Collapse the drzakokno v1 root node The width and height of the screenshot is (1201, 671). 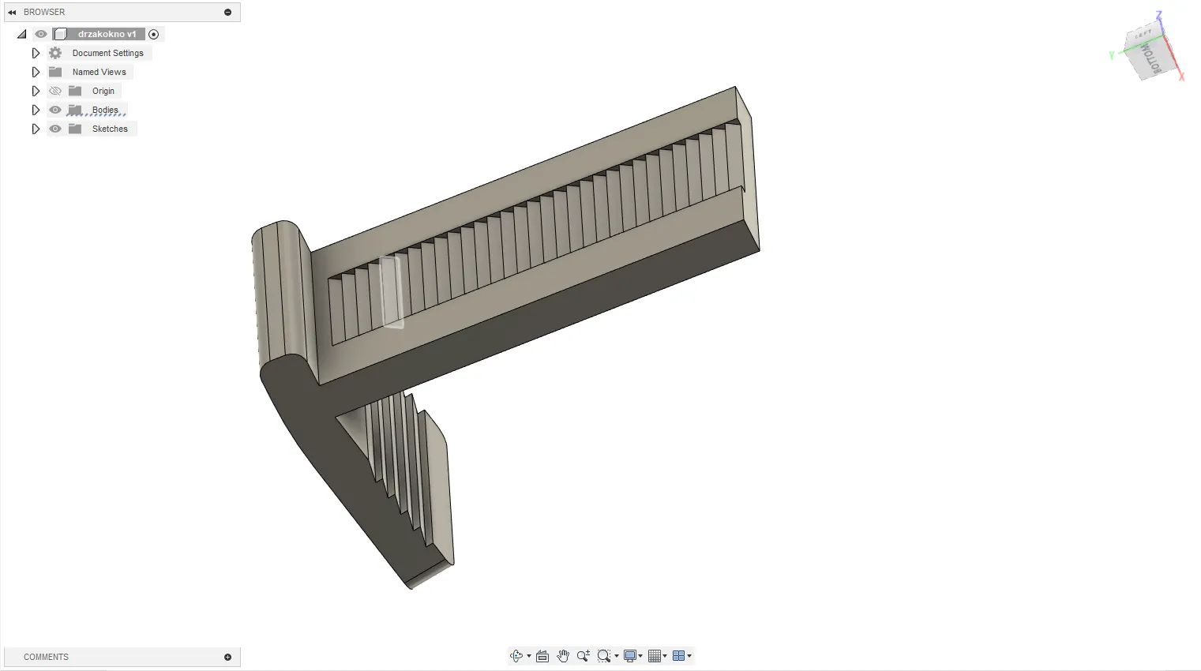[21, 34]
